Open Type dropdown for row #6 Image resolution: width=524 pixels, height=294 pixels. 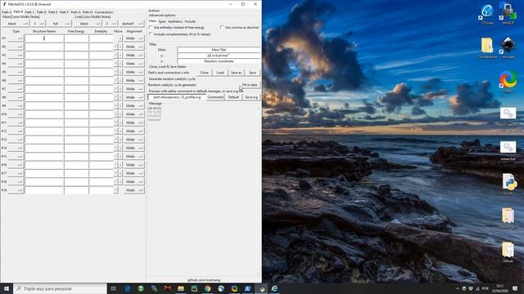coord(16,80)
